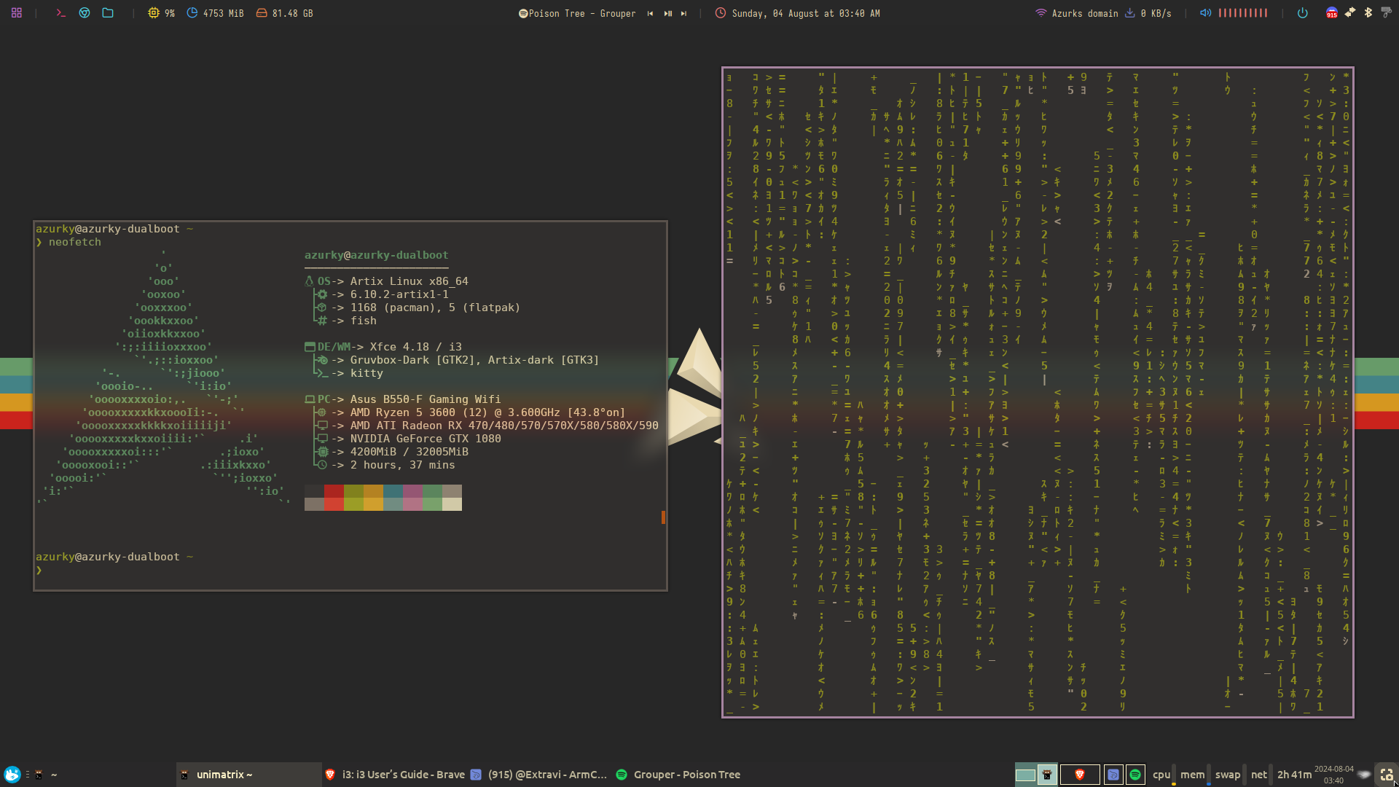The width and height of the screenshot is (1399, 787).
Task: Open the power menu icon
Action: [x=1302, y=13]
